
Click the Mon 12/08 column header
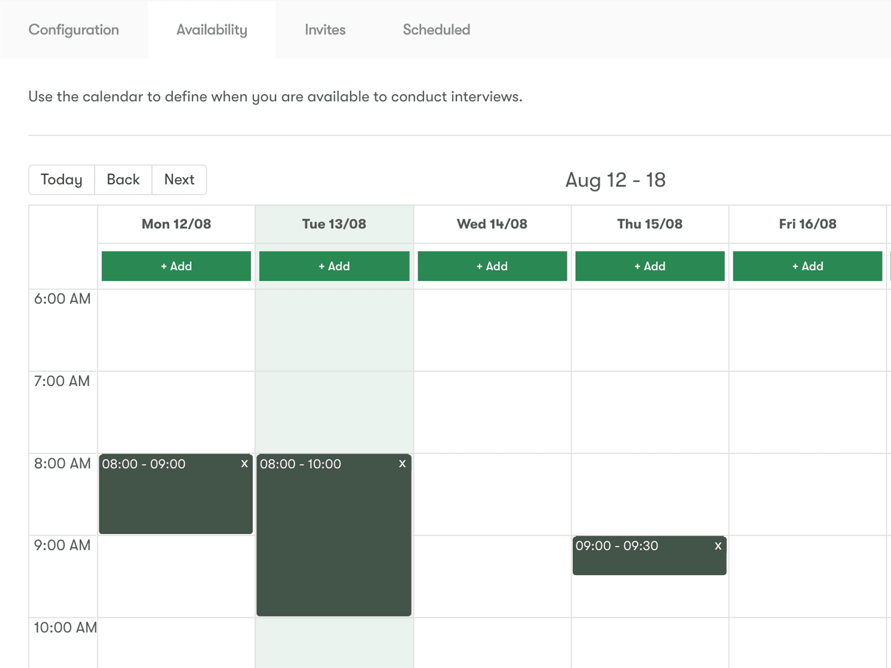[177, 224]
